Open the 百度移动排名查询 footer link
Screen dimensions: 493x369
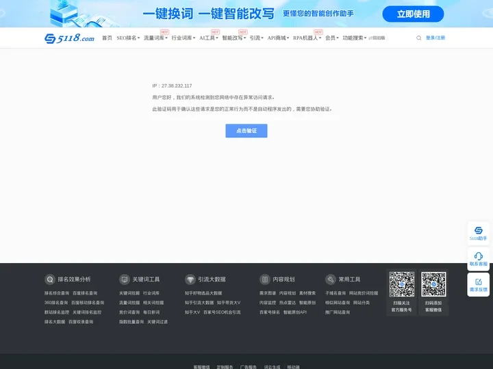(88, 303)
